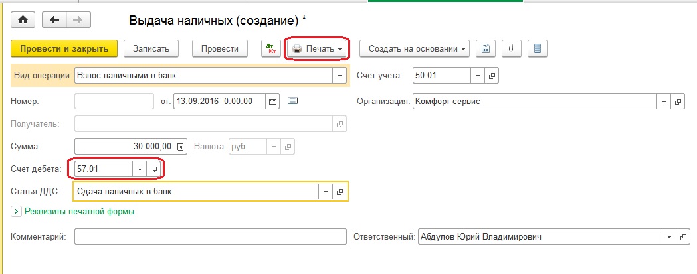Open calculator in the Сумма field
697x274 pixels.
(180, 147)
